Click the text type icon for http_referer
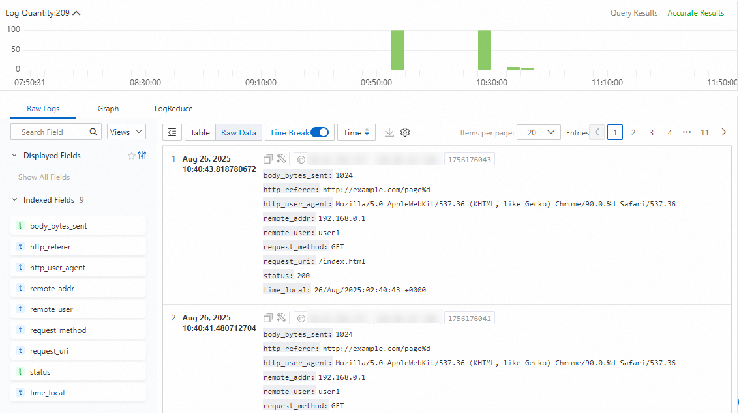 pos(20,246)
